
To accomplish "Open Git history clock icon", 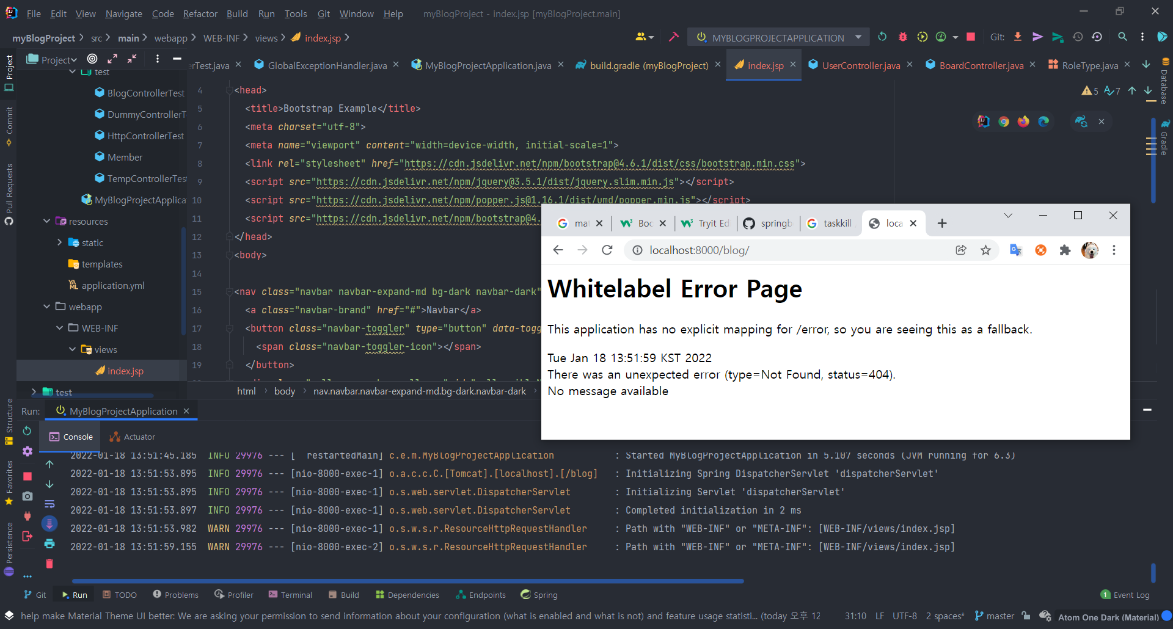I will [1078, 37].
